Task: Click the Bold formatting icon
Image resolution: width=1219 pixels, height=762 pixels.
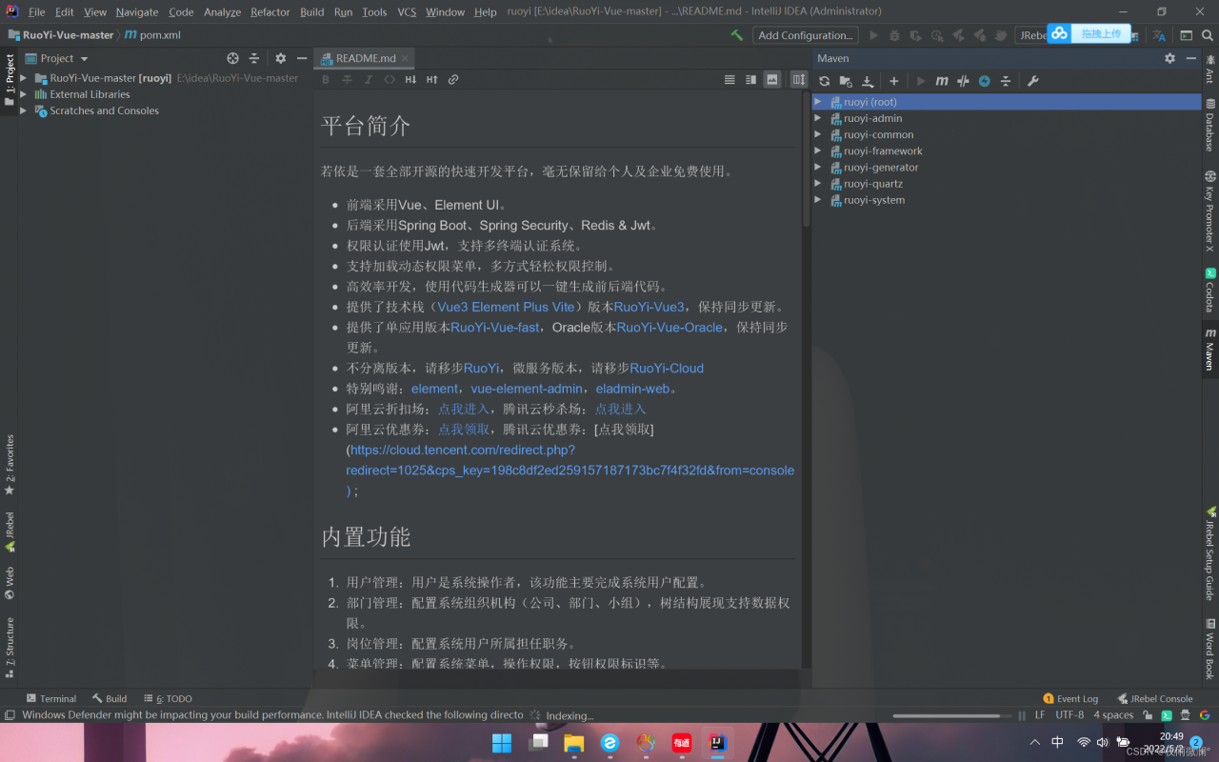Action: pyautogui.click(x=326, y=80)
